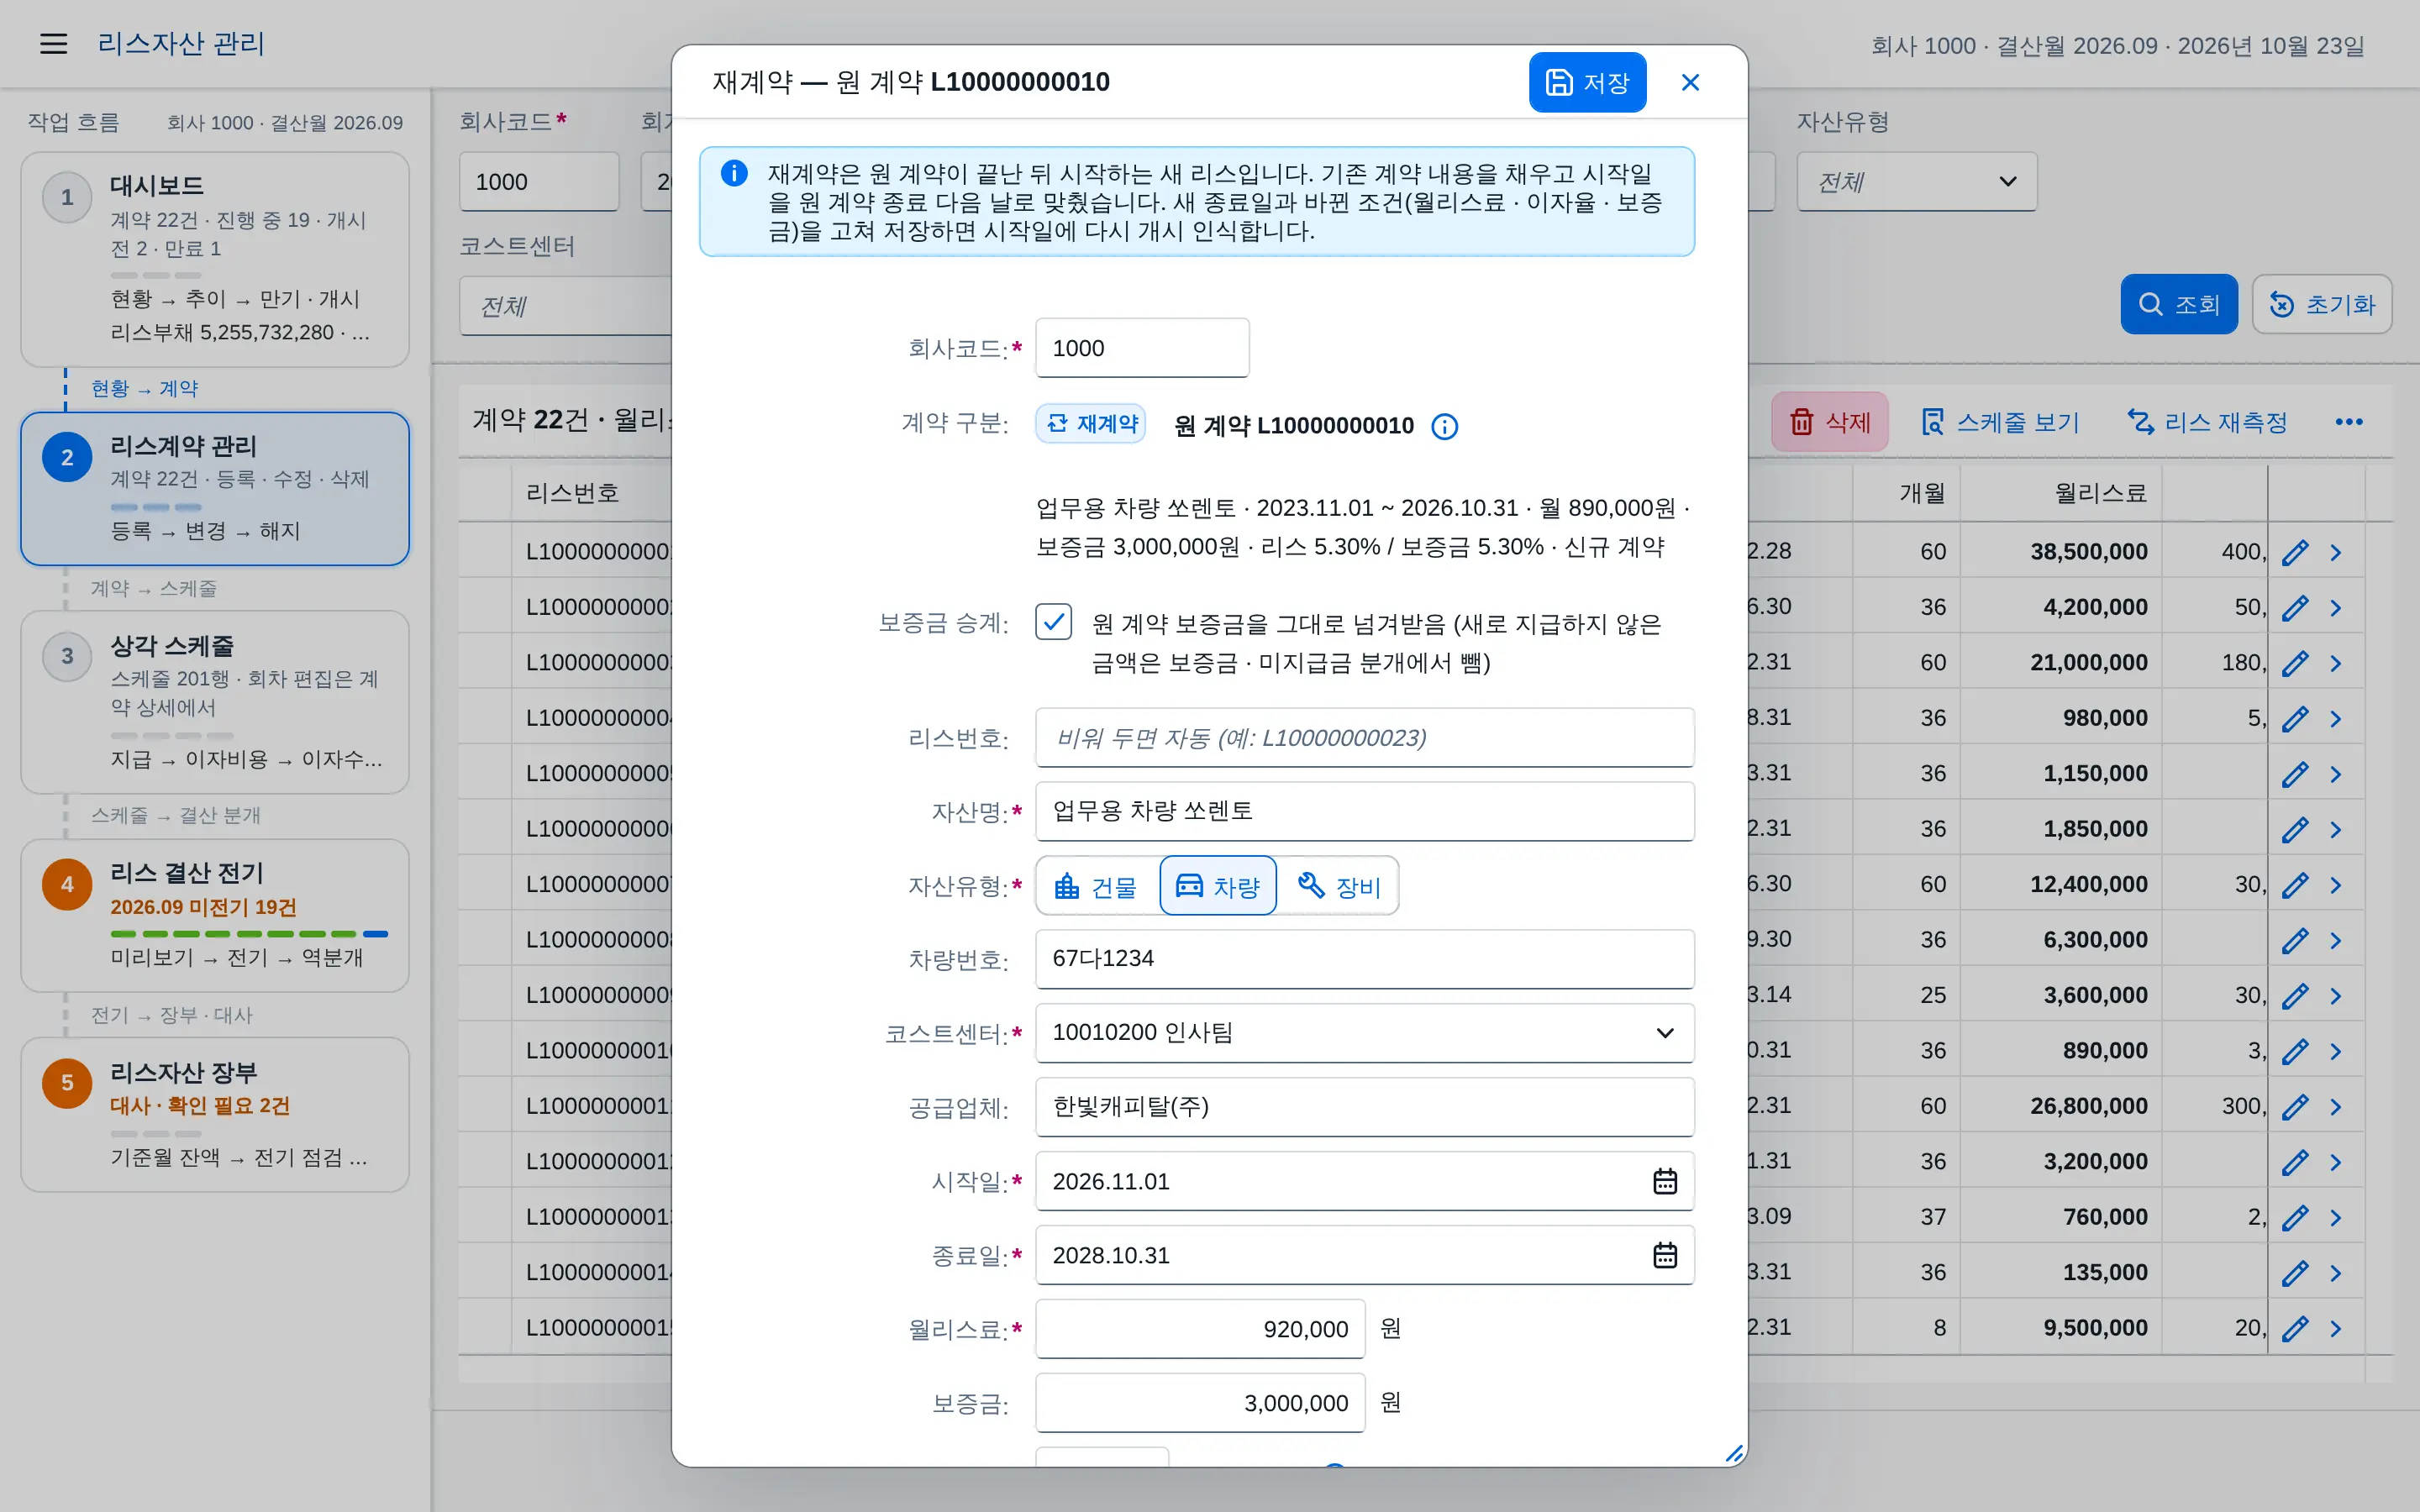Open the 리스계약 관리 workflow step
Screen dimensions: 2420x1512
click(215, 489)
